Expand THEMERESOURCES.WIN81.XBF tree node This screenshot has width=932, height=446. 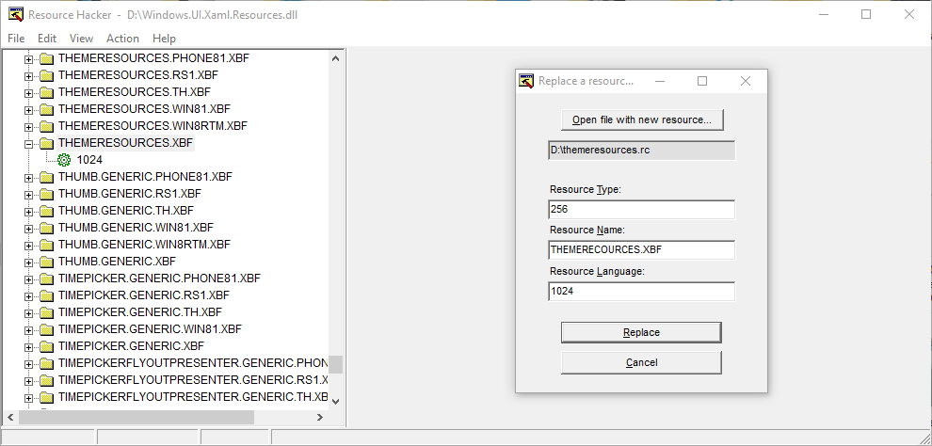28,110
